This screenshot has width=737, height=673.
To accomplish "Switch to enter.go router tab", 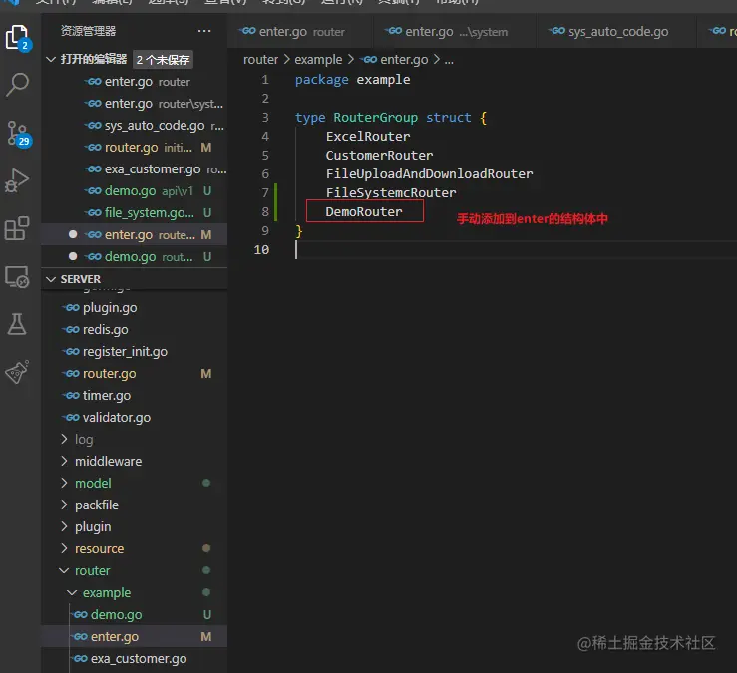I will (x=300, y=32).
